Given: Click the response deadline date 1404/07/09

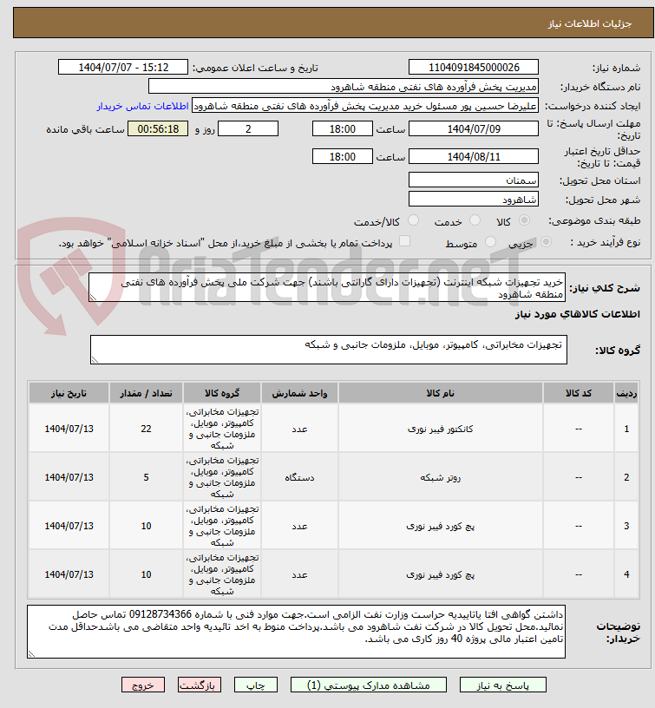Looking at the screenshot, I should pyautogui.click(x=474, y=128).
